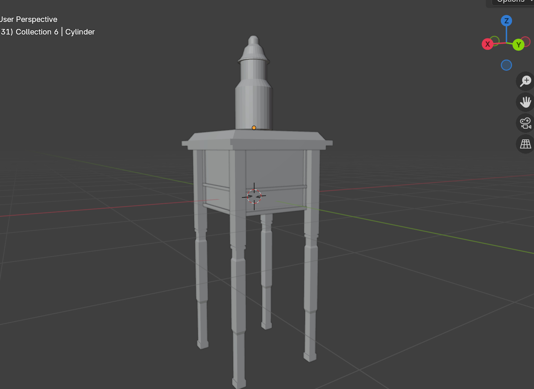Snap view to negative Z axis circle
Viewport: 534px width, 389px height.
[x=506, y=65]
